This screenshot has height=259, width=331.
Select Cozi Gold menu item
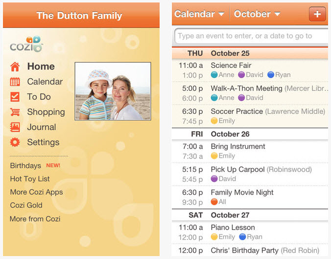[26, 205]
